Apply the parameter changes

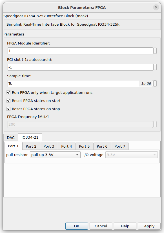click(x=149, y=226)
